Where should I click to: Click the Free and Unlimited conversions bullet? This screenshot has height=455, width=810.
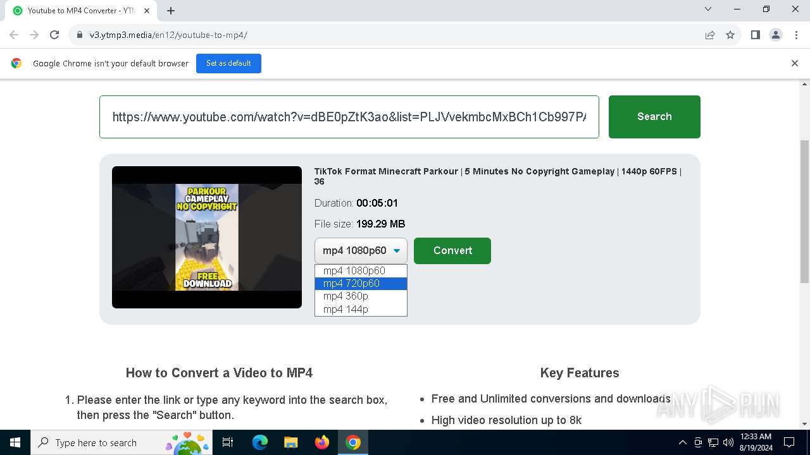[551, 399]
